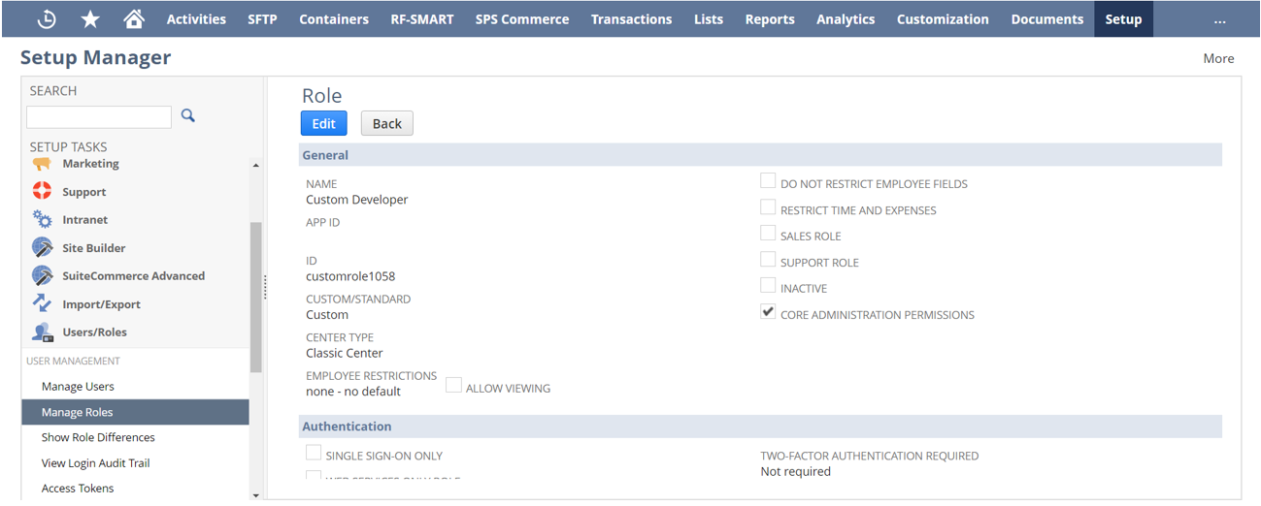
Task: Click the Intranet gears icon
Action: [x=42, y=220]
